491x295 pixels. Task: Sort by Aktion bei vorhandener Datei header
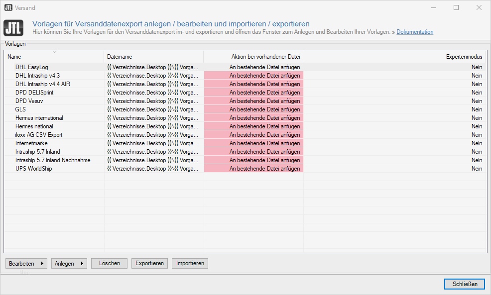coord(253,57)
